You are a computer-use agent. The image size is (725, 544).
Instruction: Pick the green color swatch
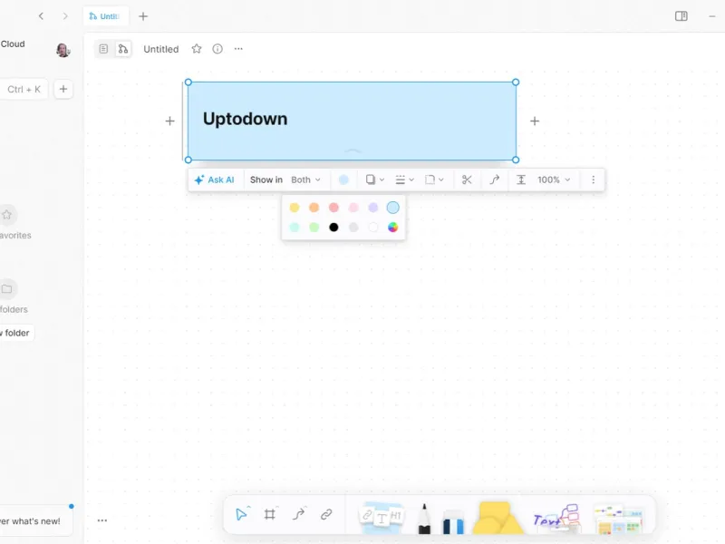click(x=314, y=228)
